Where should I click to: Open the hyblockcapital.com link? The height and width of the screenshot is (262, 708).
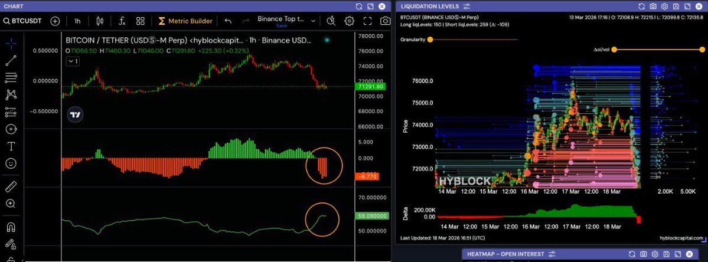coord(681,238)
